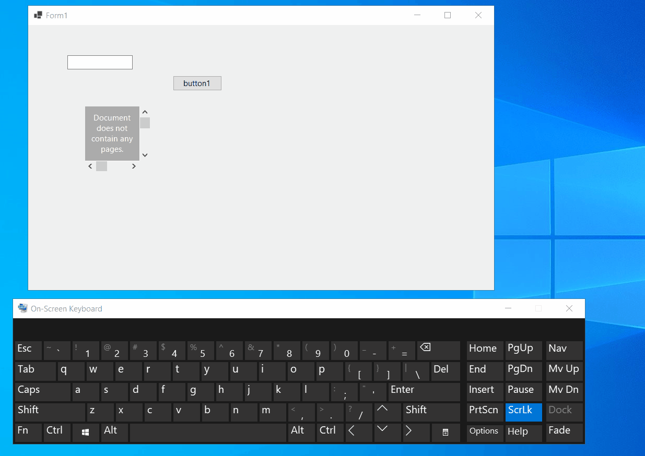Screen dimensions: 645x456
Task: Toggle the right Ctrl key
Action: (x=330, y=433)
